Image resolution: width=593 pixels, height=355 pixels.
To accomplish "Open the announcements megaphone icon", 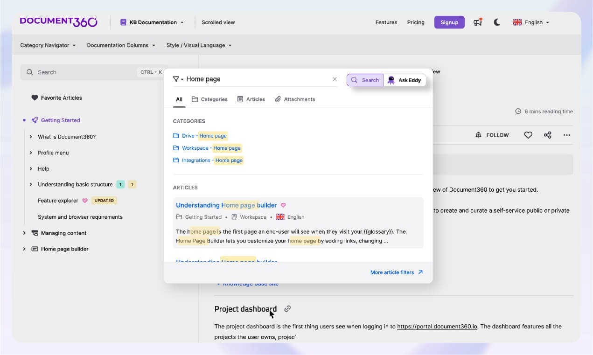I will click(477, 22).
